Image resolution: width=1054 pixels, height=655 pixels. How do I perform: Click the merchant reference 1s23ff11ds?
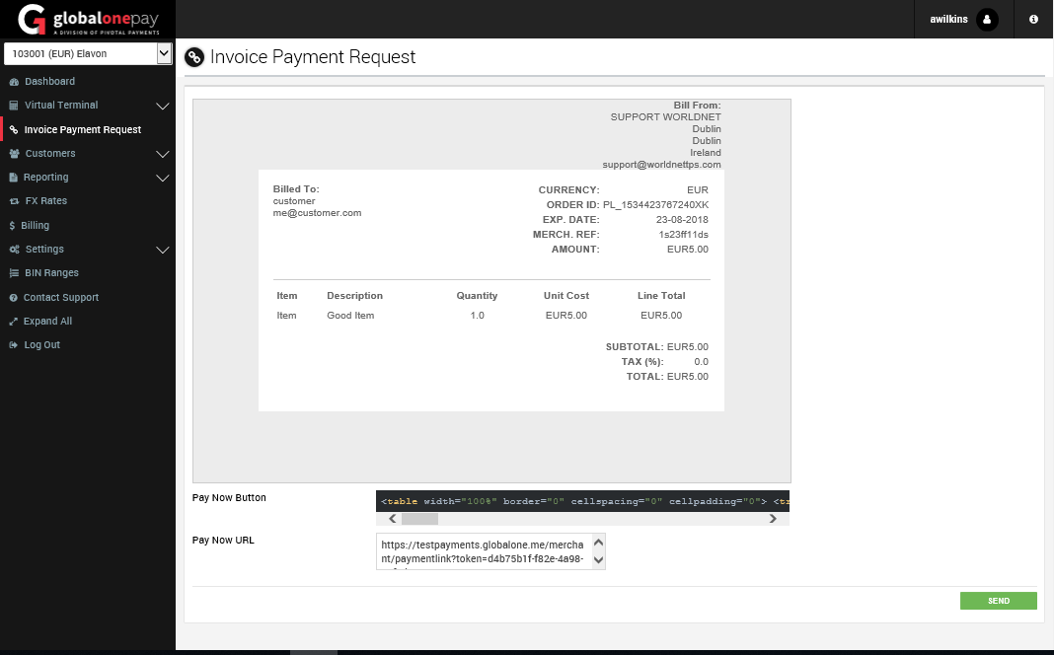pos(683,235)
